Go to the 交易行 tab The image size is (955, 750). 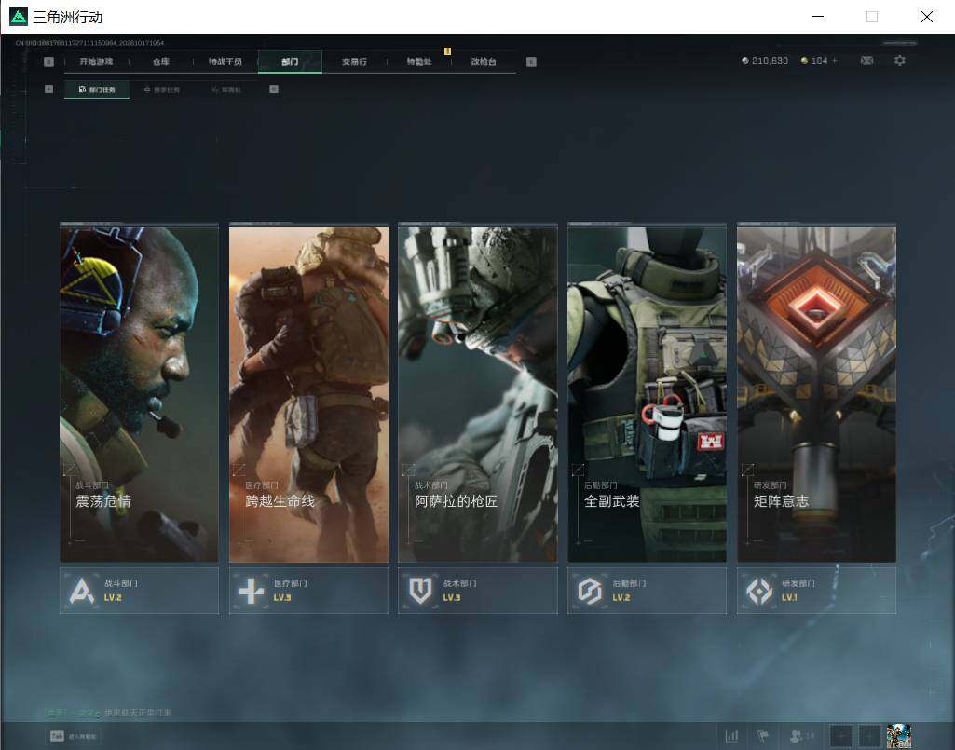354,61
